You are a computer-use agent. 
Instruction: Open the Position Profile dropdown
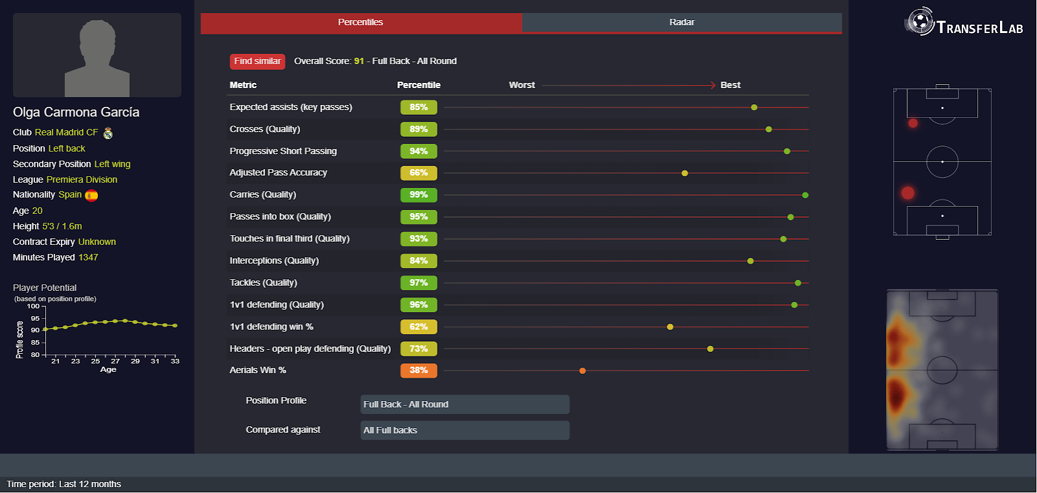tap(465, 404)
